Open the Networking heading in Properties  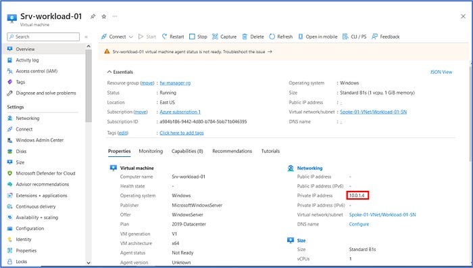309,168
